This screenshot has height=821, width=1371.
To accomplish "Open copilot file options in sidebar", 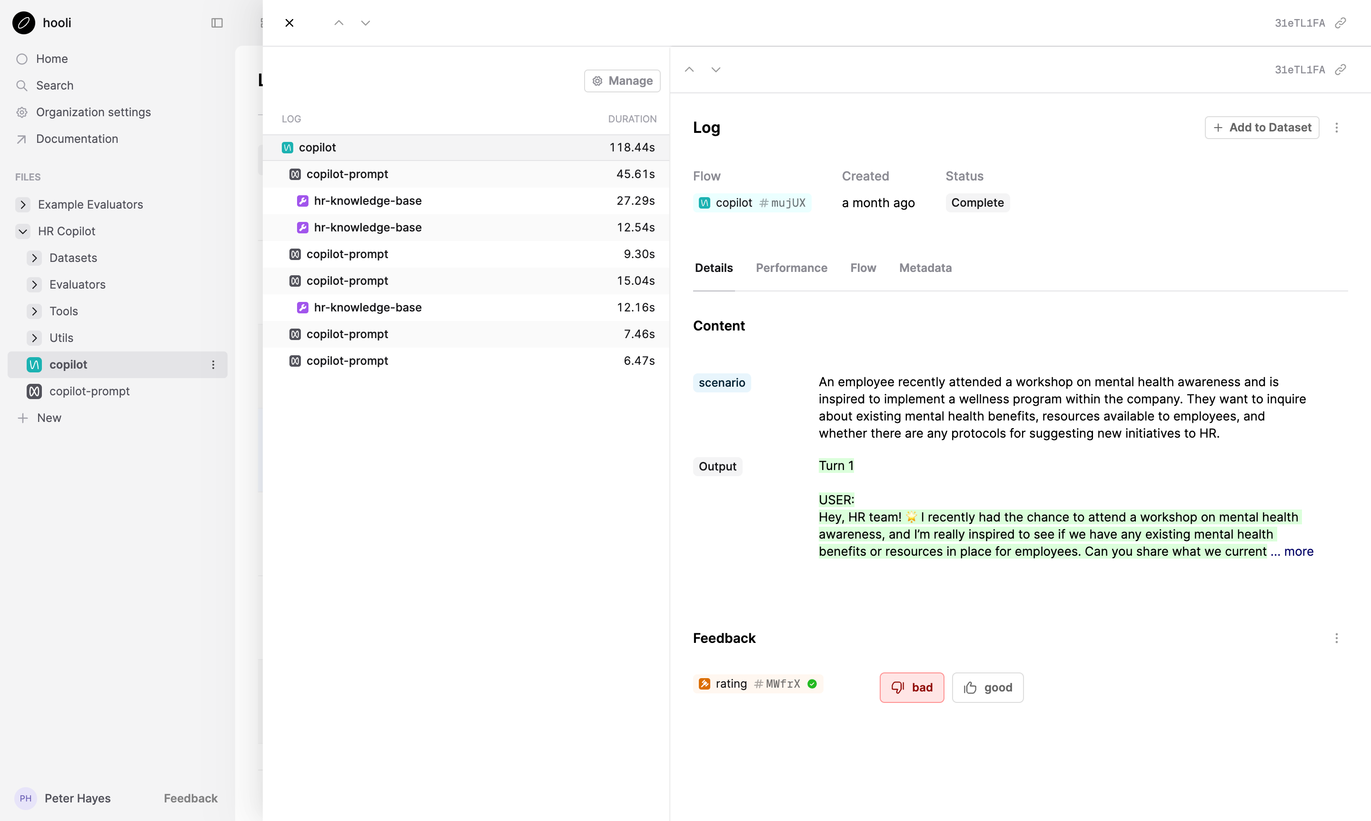I will [x=213, y=365].
